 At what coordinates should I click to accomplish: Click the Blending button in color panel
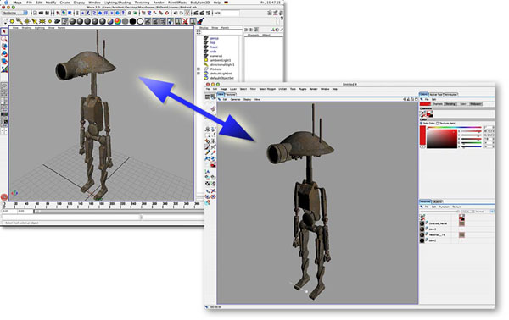pos(450,104)
